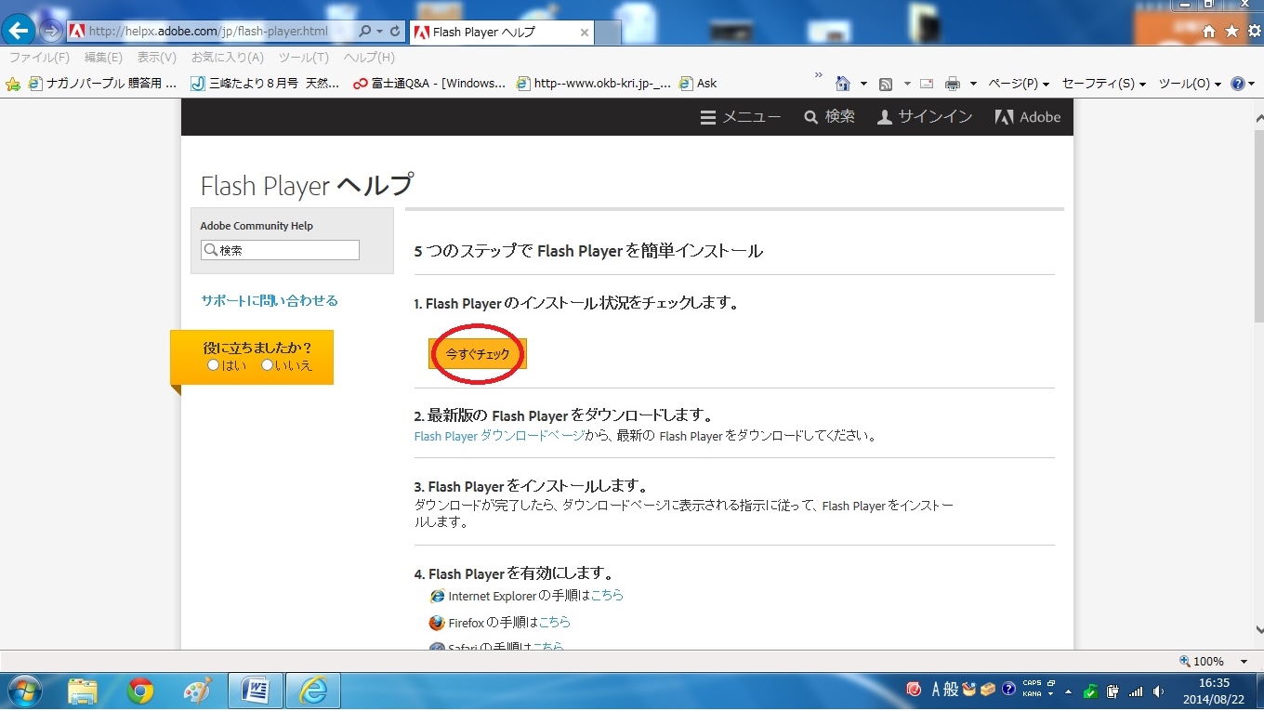The height and width of the screenshot is (711, 1264).
Task: Go back with the browser Back arrow
Action: point(19,31)
